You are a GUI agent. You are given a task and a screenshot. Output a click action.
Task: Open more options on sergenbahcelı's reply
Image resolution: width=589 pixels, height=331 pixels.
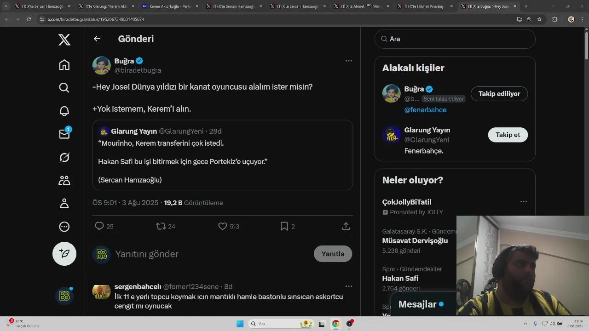[x=349, y=286]
